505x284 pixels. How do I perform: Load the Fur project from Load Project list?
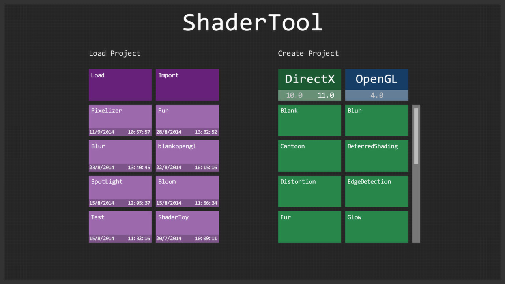pyautogui.click(x=187, y=118)
